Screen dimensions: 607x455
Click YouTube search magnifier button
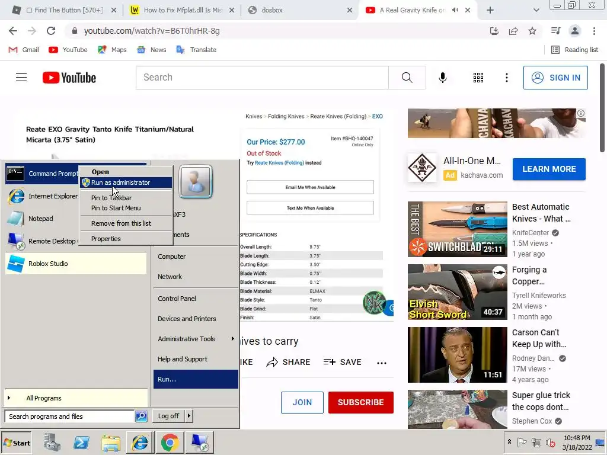point(407,78)
